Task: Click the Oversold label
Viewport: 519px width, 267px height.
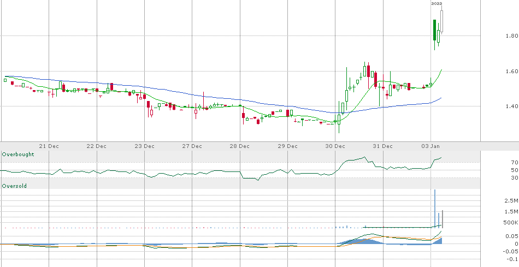Action: pyautogui.click(x=14, y=186)
